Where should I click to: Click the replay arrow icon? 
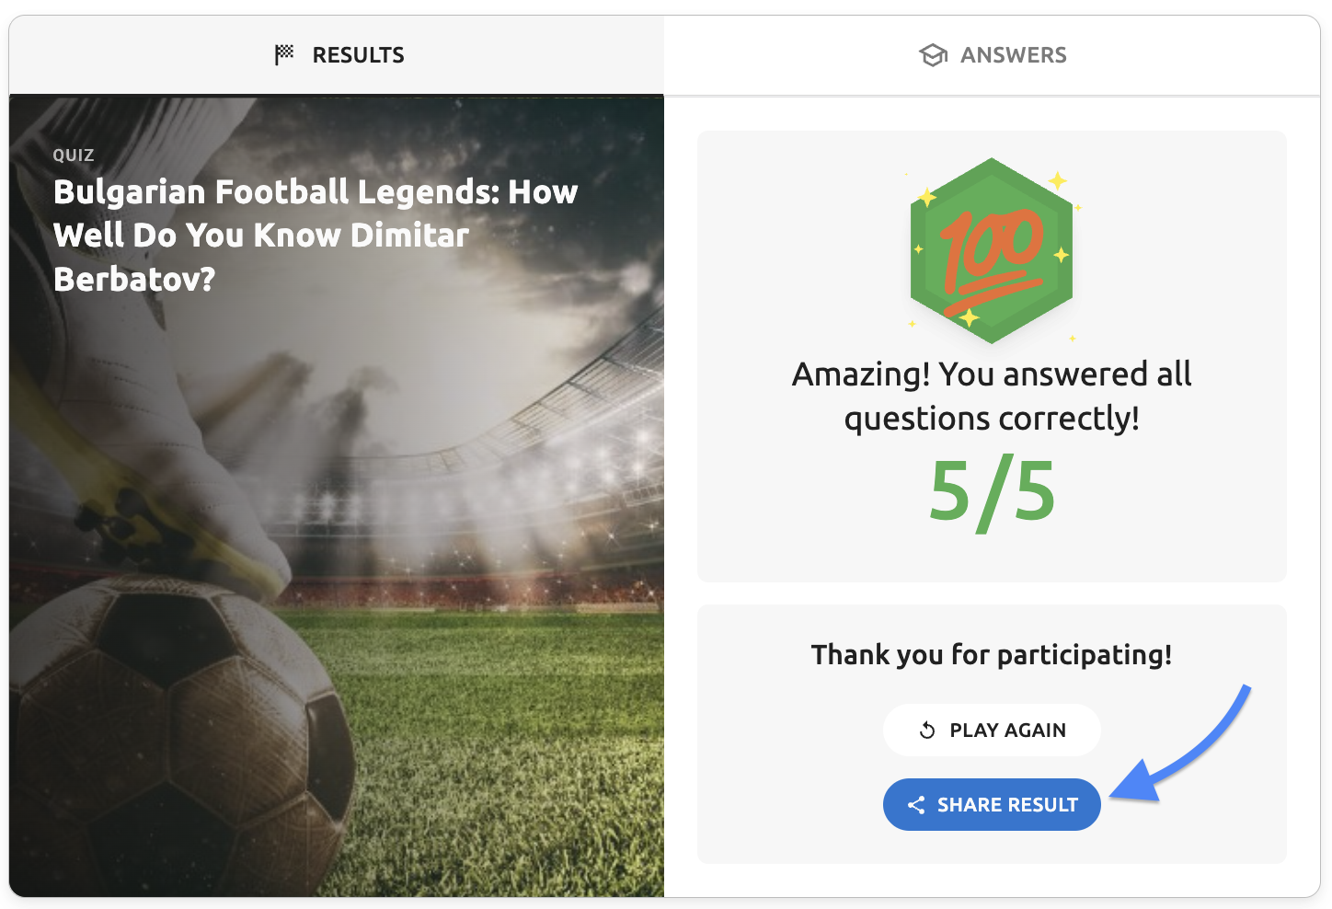click(x=927, y=731)
